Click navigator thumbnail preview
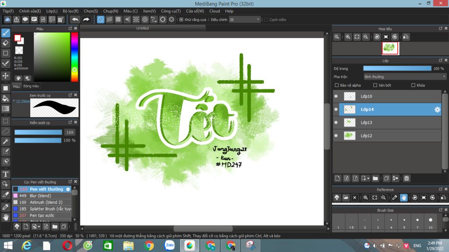449x252 pixels. (x=390, y=48)
